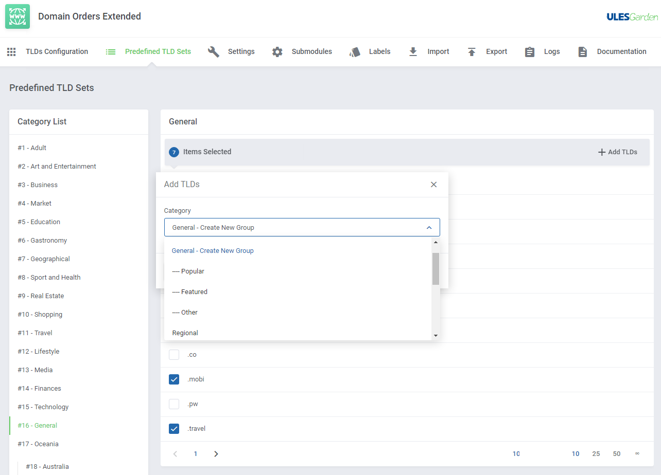This screenshot has width=661, height=475.
Task: Check the .pw checkbox
Action: click(174, 404)
